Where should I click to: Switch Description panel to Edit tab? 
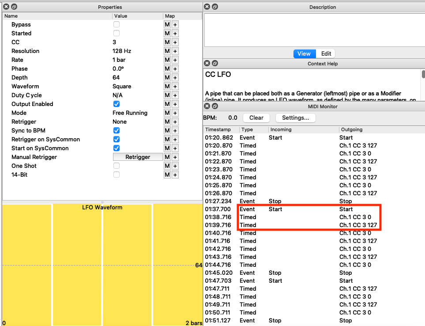tap(326, 54)
